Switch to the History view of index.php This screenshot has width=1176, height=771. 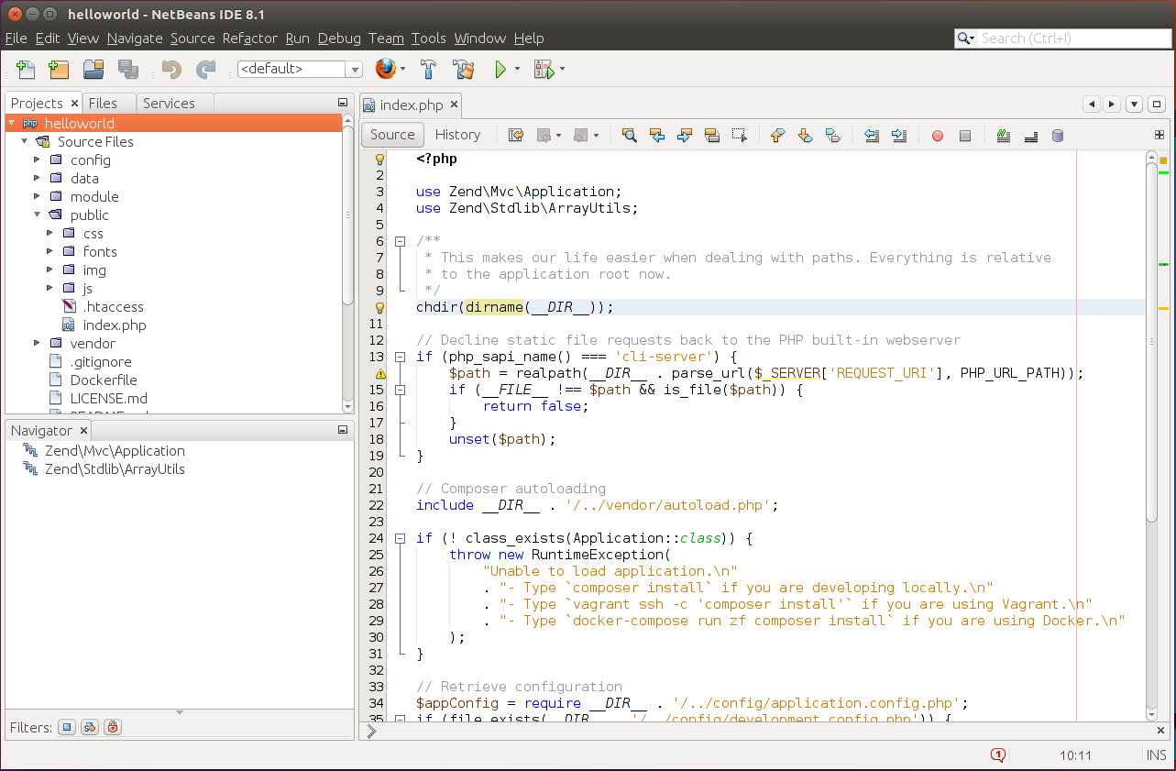point(457,135)
